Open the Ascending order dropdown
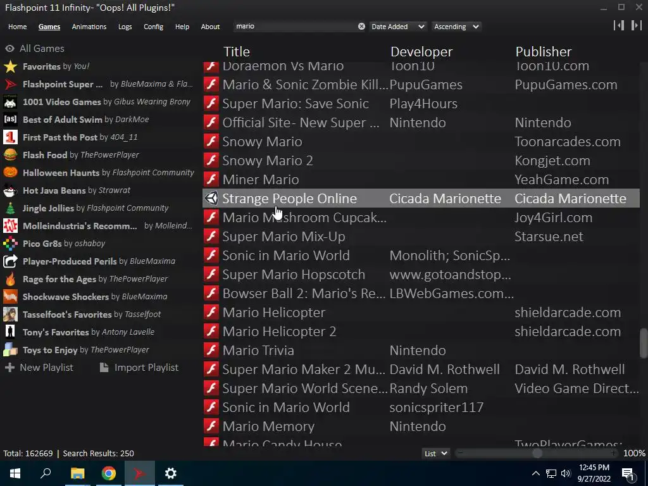The image size is (648, 486). coord(456,27)
